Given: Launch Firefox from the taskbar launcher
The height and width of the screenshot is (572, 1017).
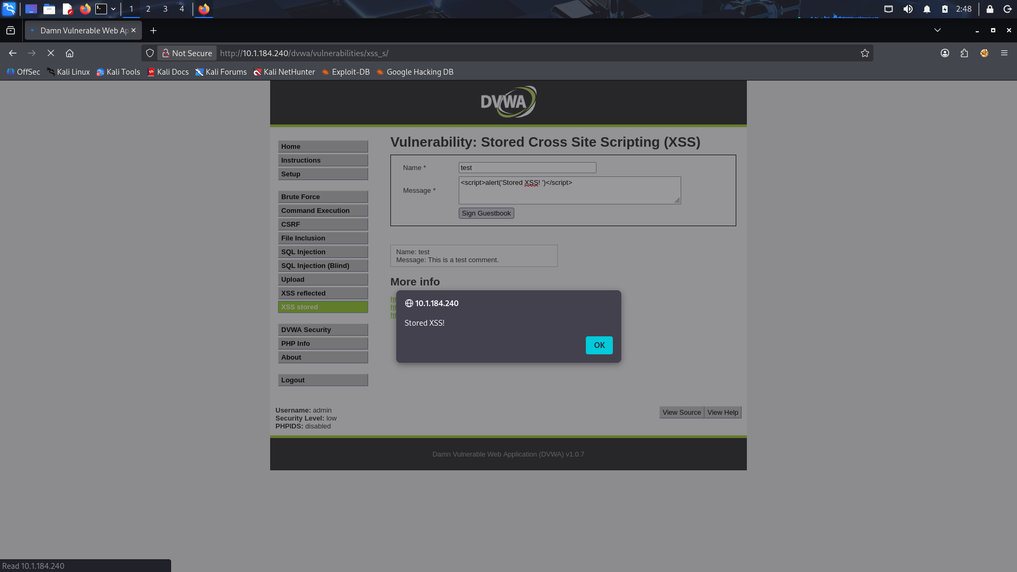Looking at the screenshot, I should [x=85, y=9].
